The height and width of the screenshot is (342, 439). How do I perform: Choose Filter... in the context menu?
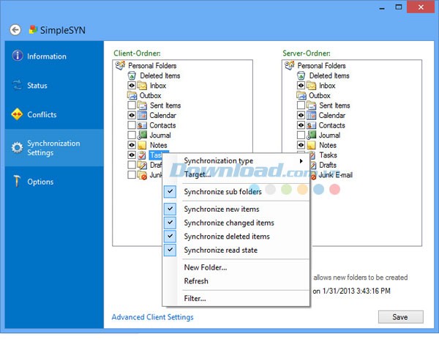tap(195, 298)
